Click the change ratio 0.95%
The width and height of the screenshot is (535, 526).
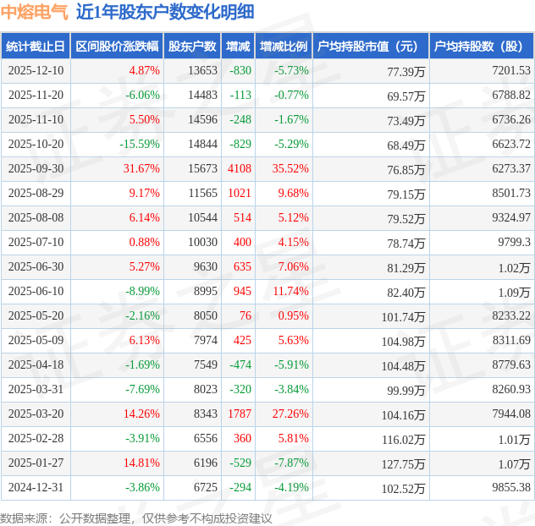point(294,316)
